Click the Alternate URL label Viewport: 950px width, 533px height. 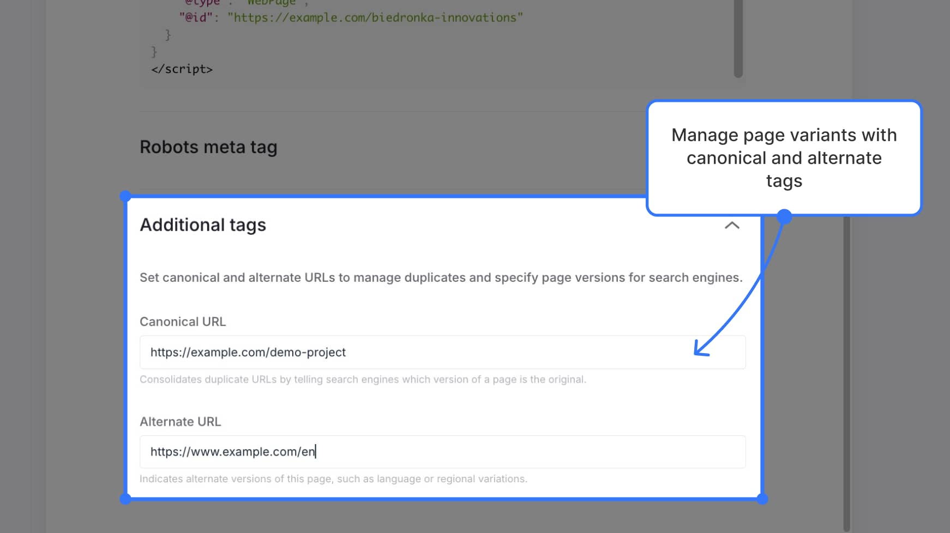point(181,422)
